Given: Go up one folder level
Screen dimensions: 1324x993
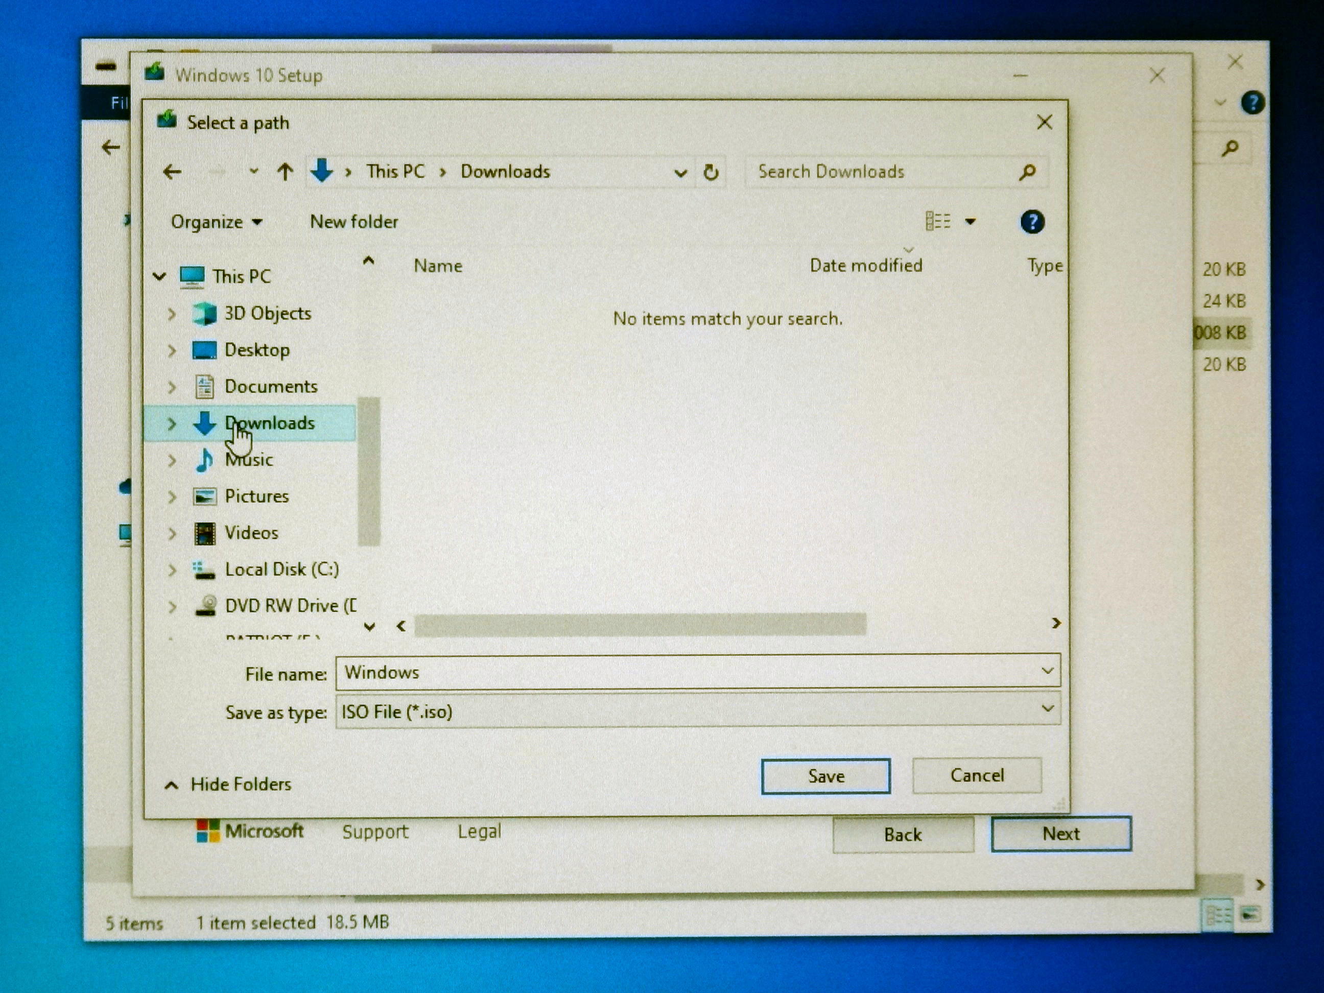Looking at the screenshot, I should [285, 172].
